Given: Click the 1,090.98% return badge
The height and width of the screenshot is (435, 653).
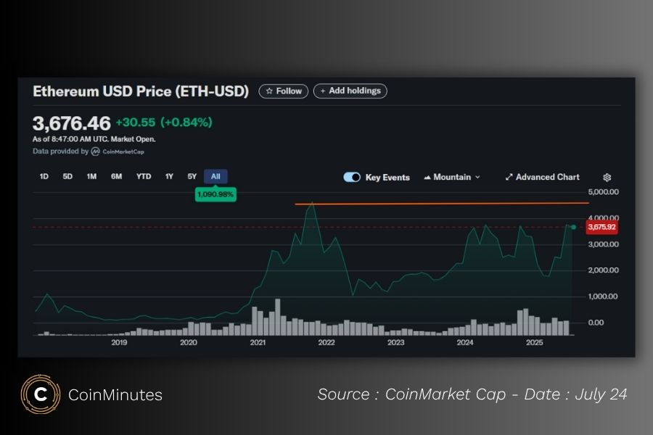Looking at the screenshot, I should [215, 194].
